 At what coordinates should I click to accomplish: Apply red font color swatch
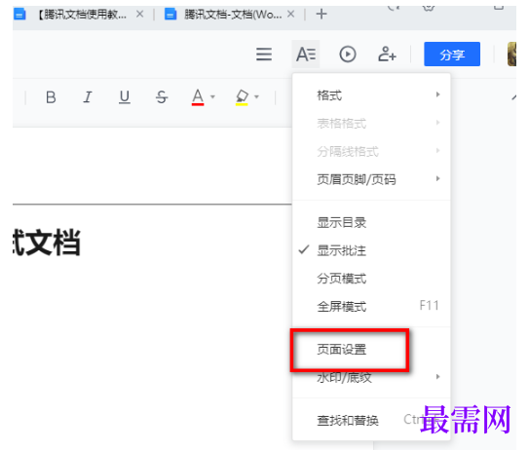click(x=198, y=97)
